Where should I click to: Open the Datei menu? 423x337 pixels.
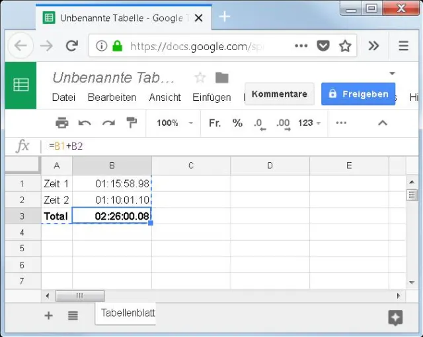(63, 97)
